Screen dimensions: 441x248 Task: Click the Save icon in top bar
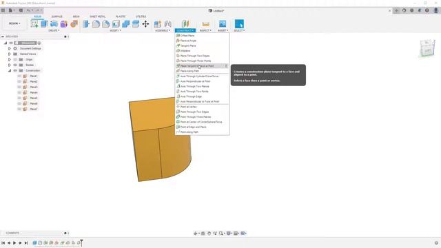[x=21, y=10]
